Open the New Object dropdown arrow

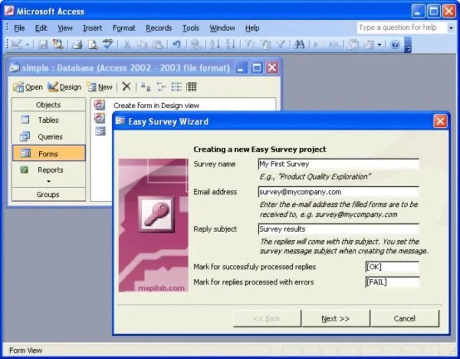point(379,45)
